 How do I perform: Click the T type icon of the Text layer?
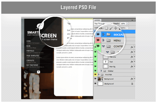click(106, 62)
